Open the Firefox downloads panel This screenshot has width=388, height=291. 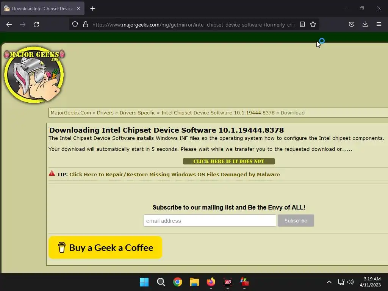coord(365,25)
